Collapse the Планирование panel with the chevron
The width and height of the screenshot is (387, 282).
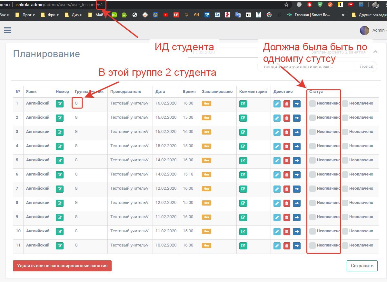point(375,52)
